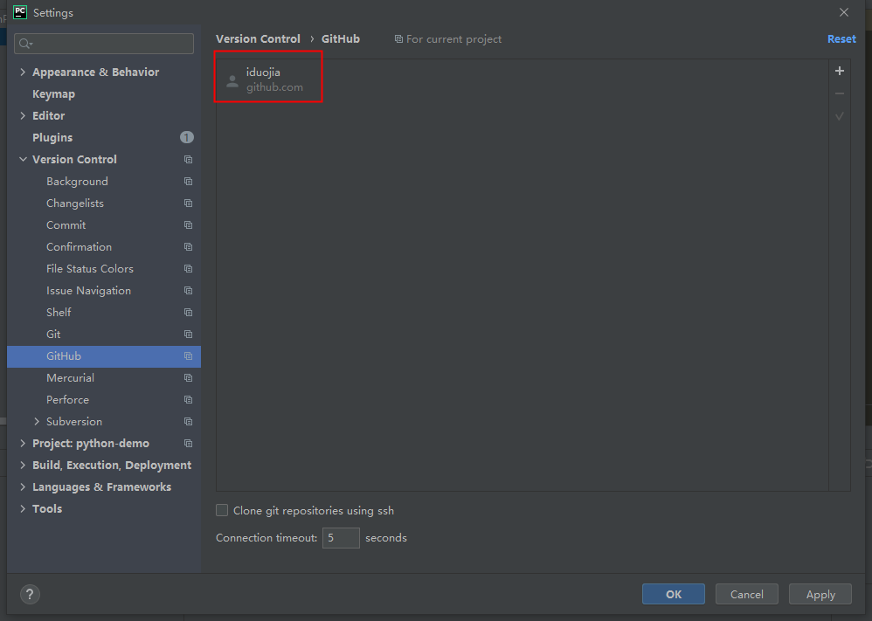Image resolution: width=872 pixels, height=621 pixels.
Task: Click the project-level icon beside Issue Navigation
Action: pos(189,291)
